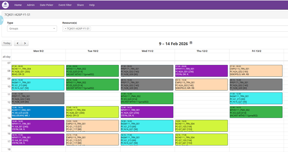Open Friday 11:00 INGM111_TRN_001 event
Image resolution: width=288 pixels, height=152 pixels.
click(256, 98)
